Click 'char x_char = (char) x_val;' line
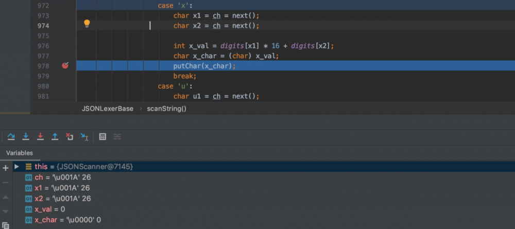This screenshot has height=229, width=515. point(226,56)
